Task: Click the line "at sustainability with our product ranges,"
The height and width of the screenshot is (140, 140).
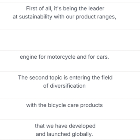Action: point(64,17)
